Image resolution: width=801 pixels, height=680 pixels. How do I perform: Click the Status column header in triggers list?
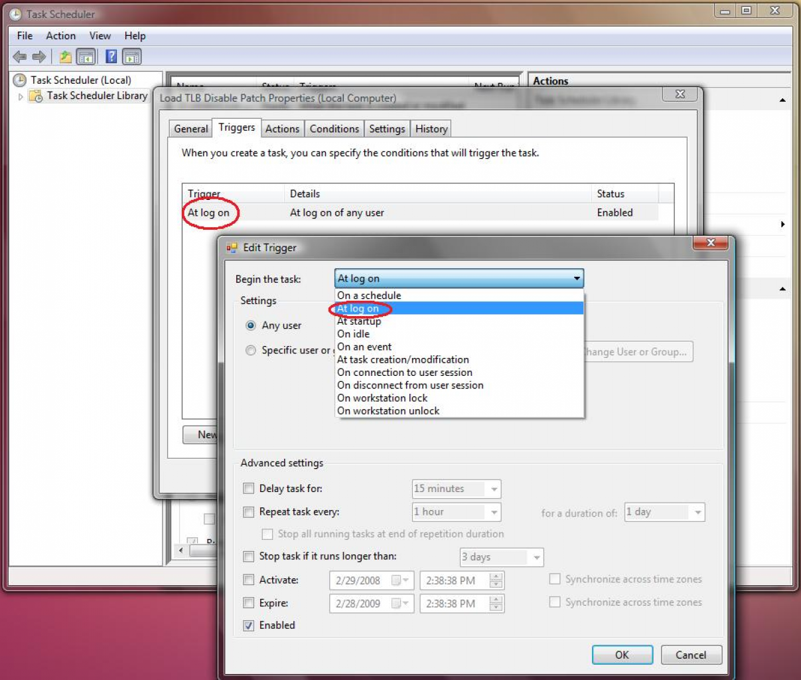tap(625, 194)
